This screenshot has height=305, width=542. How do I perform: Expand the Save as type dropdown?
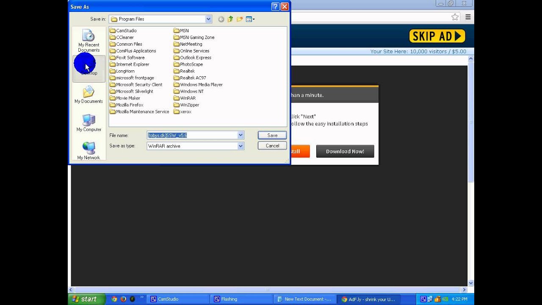(241, 146)
